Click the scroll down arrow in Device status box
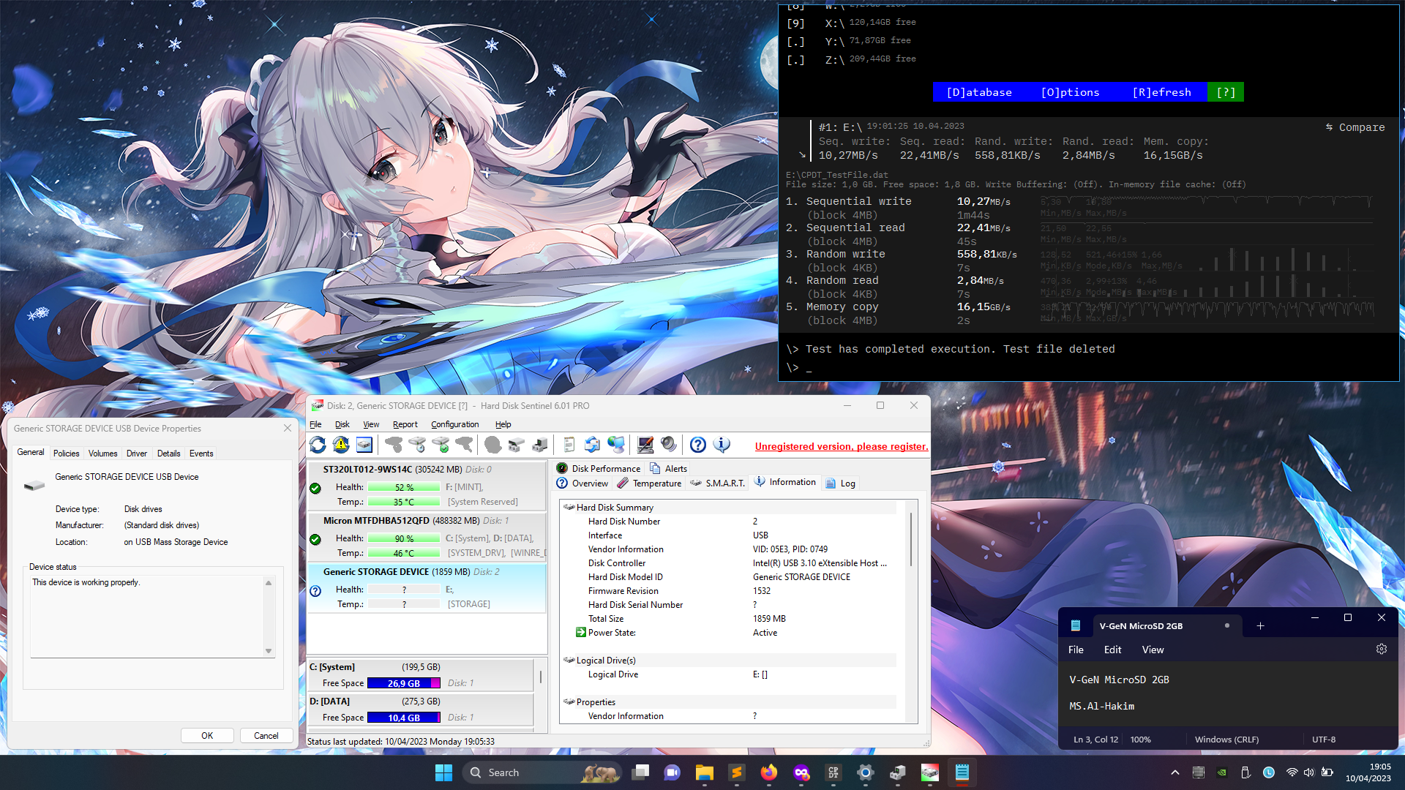 pyautogui.click(x=269, y=651)
